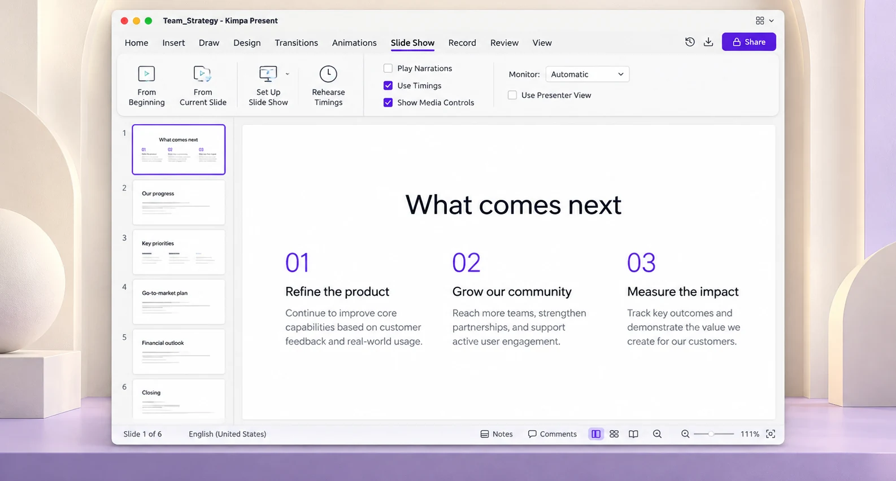Click the fit-slide-to-window icon after 111%

point(771,434)
